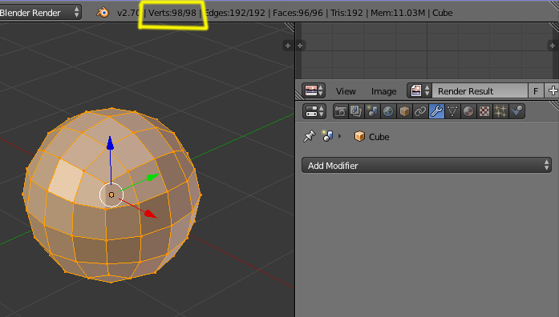Toggle the pin context icon
The width and height of the screenshot is (559, 317).
click(309, 136)
